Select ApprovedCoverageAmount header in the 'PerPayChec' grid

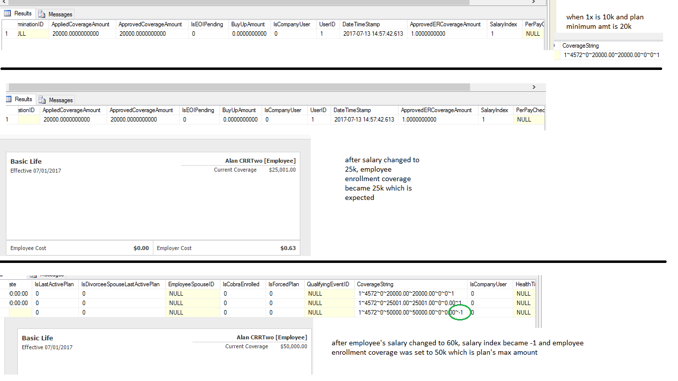point(143,110)
